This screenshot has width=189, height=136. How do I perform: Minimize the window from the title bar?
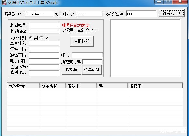(x=159, y=2)
